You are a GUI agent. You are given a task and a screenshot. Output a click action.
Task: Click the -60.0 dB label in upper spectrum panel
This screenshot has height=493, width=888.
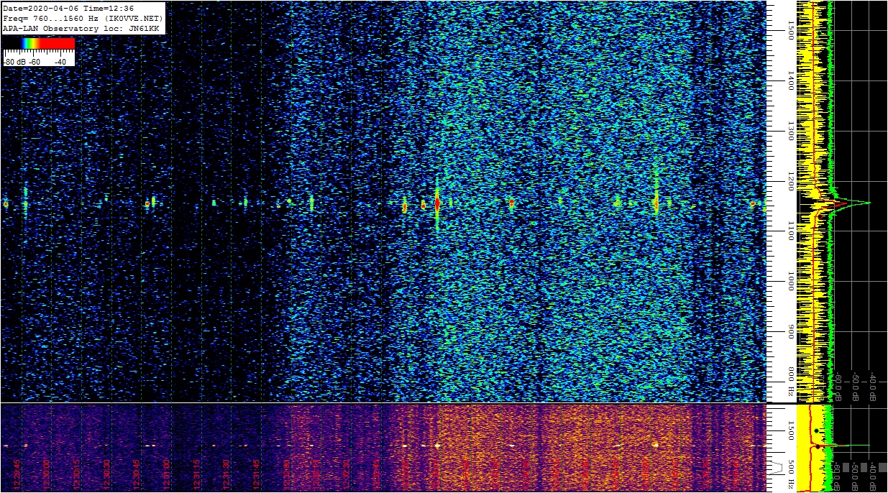pyautogui.click(x=838, y=386)
